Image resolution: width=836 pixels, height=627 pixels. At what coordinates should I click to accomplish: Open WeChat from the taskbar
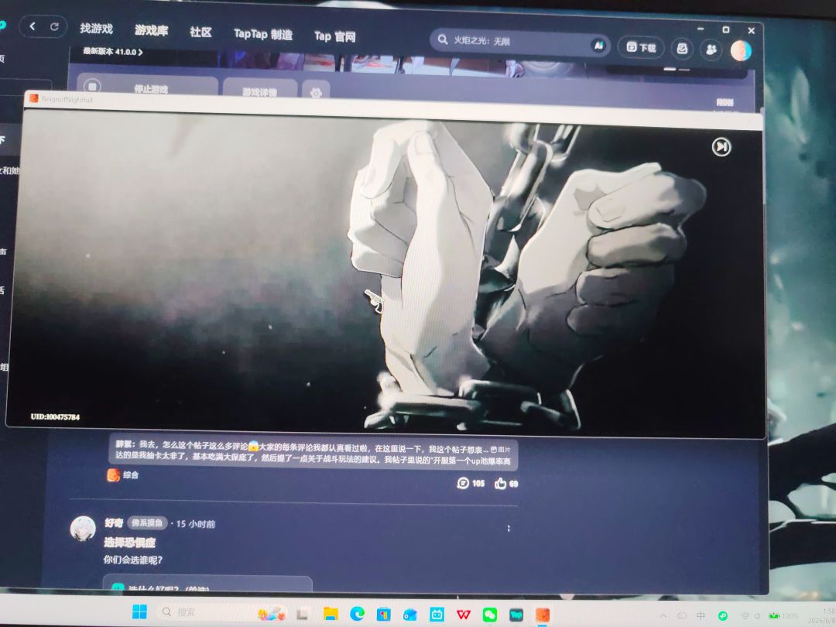[490, 615]
